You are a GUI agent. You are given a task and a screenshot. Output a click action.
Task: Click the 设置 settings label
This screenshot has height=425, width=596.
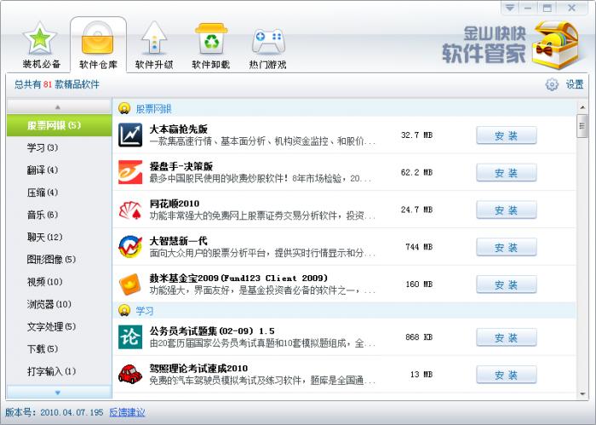[x=575, y=84]
